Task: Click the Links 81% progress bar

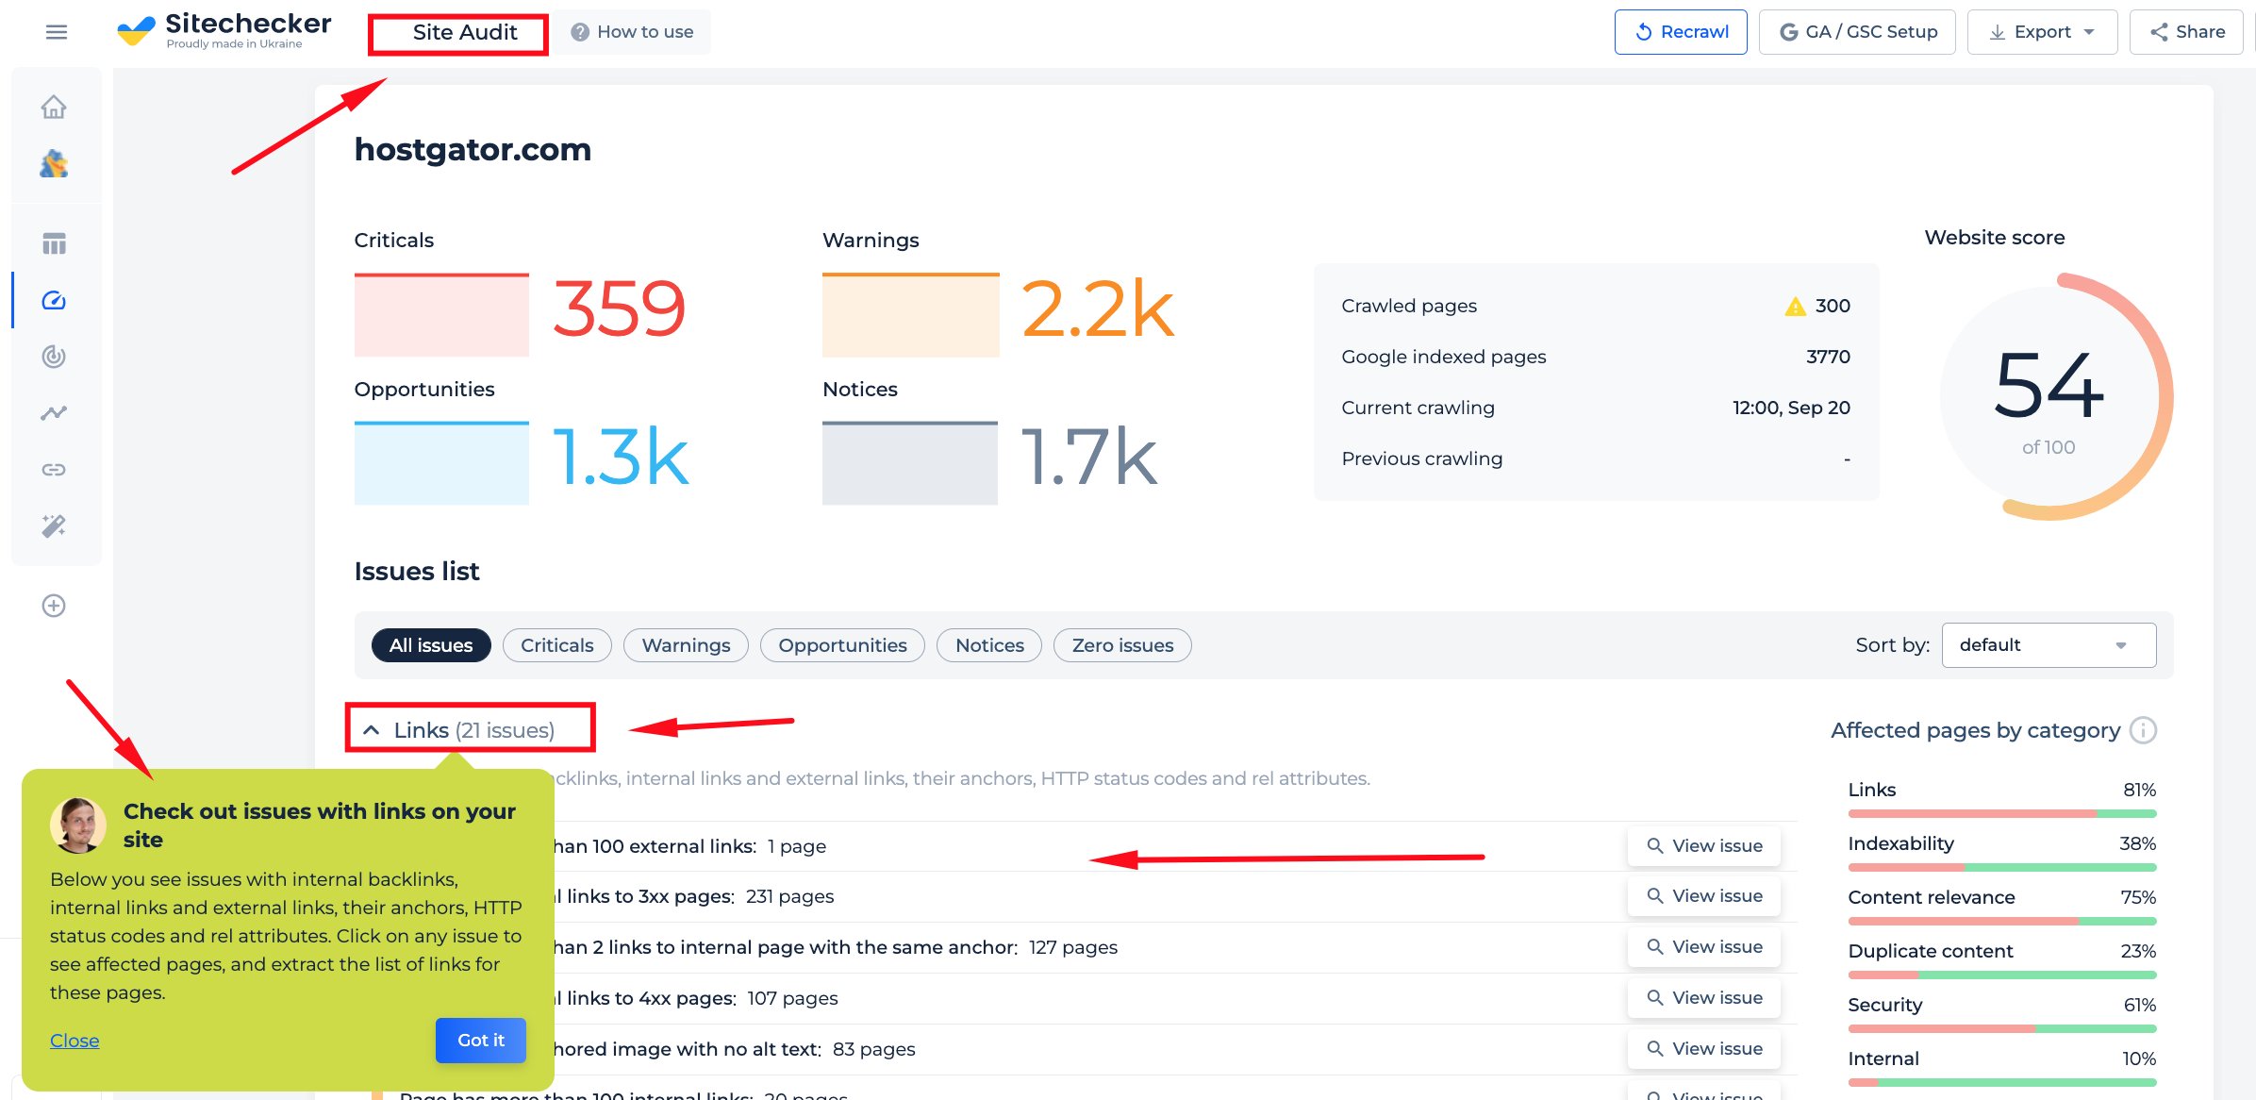Action: (2002, 813)
